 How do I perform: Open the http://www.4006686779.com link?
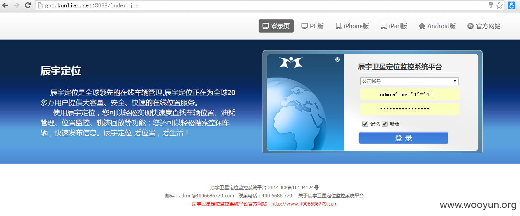pyautogui.click(x=305, y=204)
